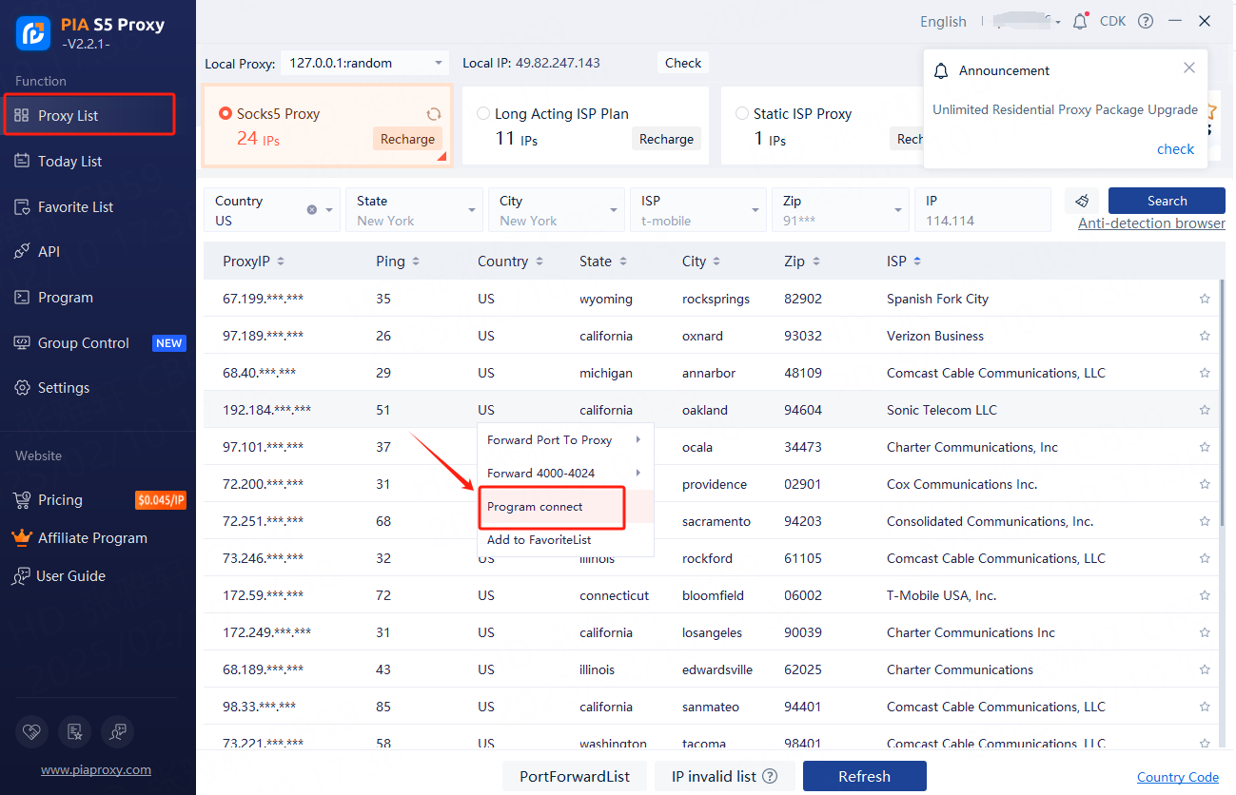Click the Socks5 Proxy refresh icon
The width and height of the screenshot is (1236, 795).
tap(434, 114)
